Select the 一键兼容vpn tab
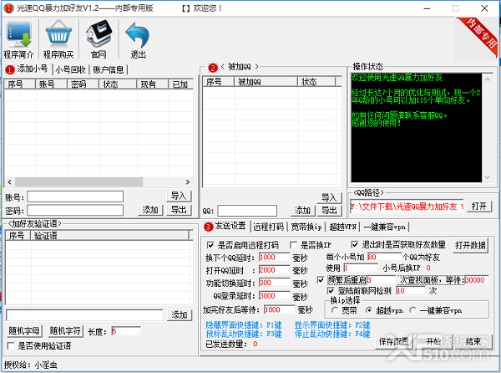 [384, 227]
